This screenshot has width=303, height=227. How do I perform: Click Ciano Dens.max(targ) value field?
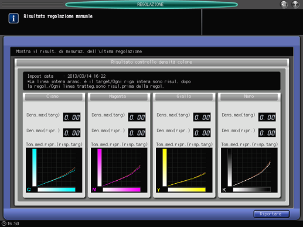tap(72, 117)
